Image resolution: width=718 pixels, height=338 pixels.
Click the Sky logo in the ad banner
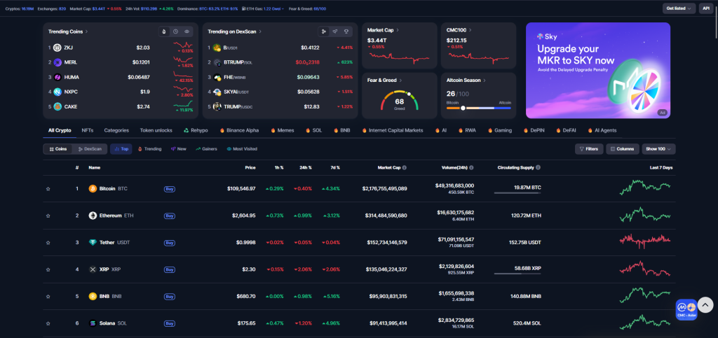click(547, 36)
